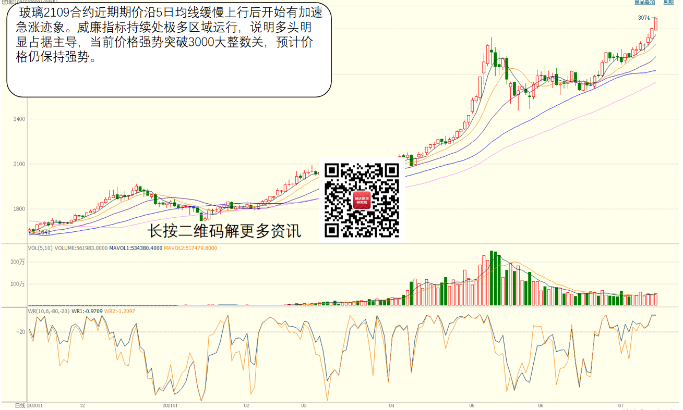Click the 3074 high price marker
The height and width of the screenshot is (410, 683).
(x=644, y=18)
